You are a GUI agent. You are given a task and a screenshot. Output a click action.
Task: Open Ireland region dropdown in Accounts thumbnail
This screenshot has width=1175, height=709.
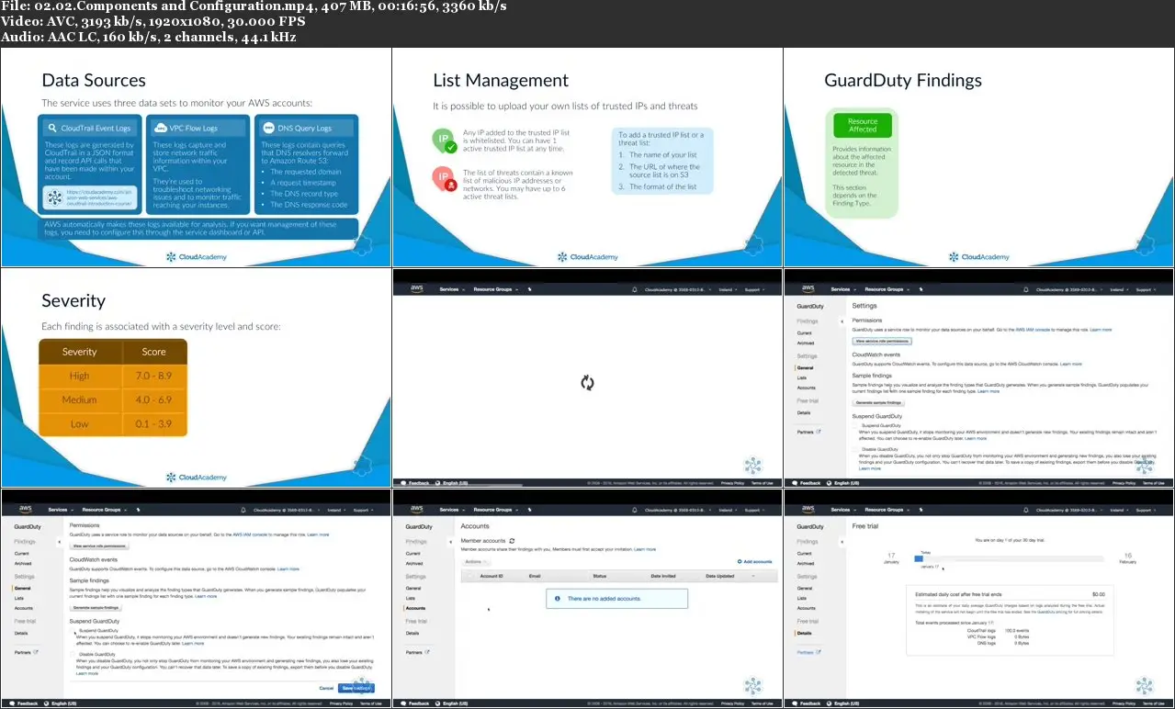tap(728, 510)
